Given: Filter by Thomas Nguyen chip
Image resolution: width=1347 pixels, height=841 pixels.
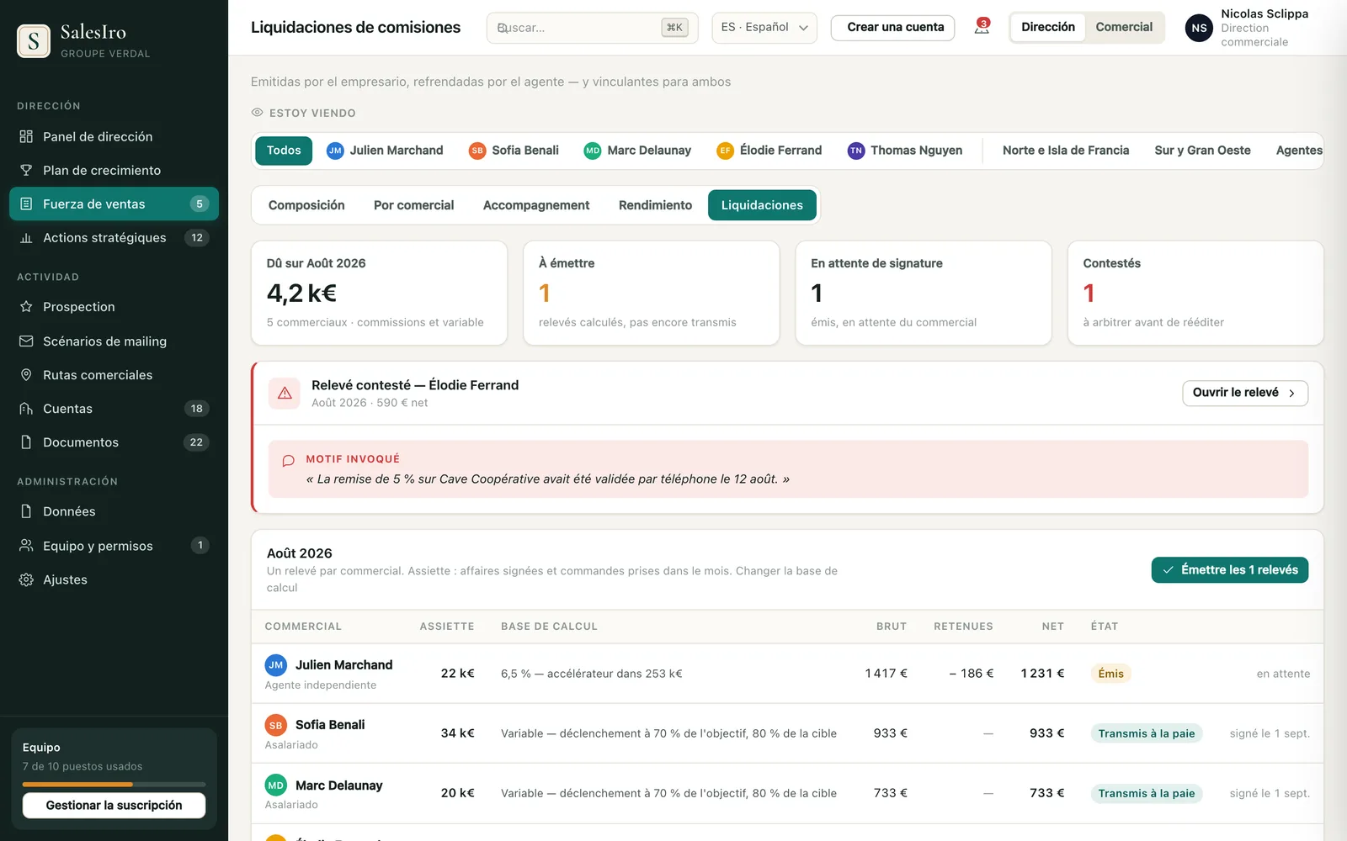Looking at the screenshot, I should click(x=905, y=151).
